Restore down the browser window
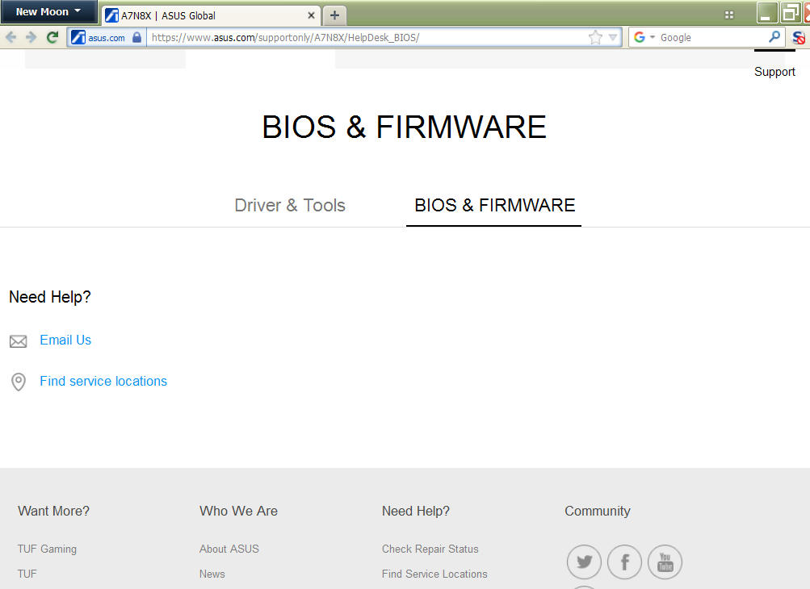This screenshot has width=810, height=589. (791, 13)
